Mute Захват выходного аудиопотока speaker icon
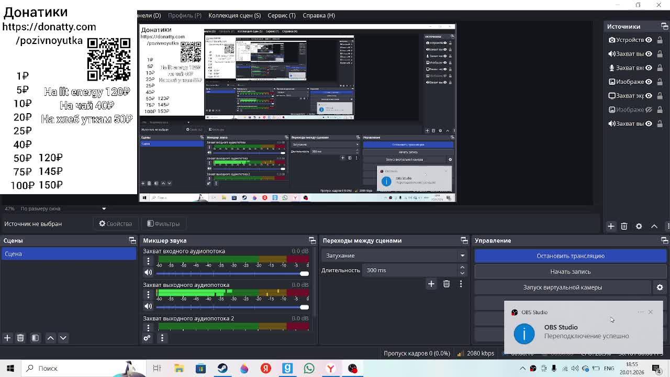Screen dimensions: 670x377 148,306
